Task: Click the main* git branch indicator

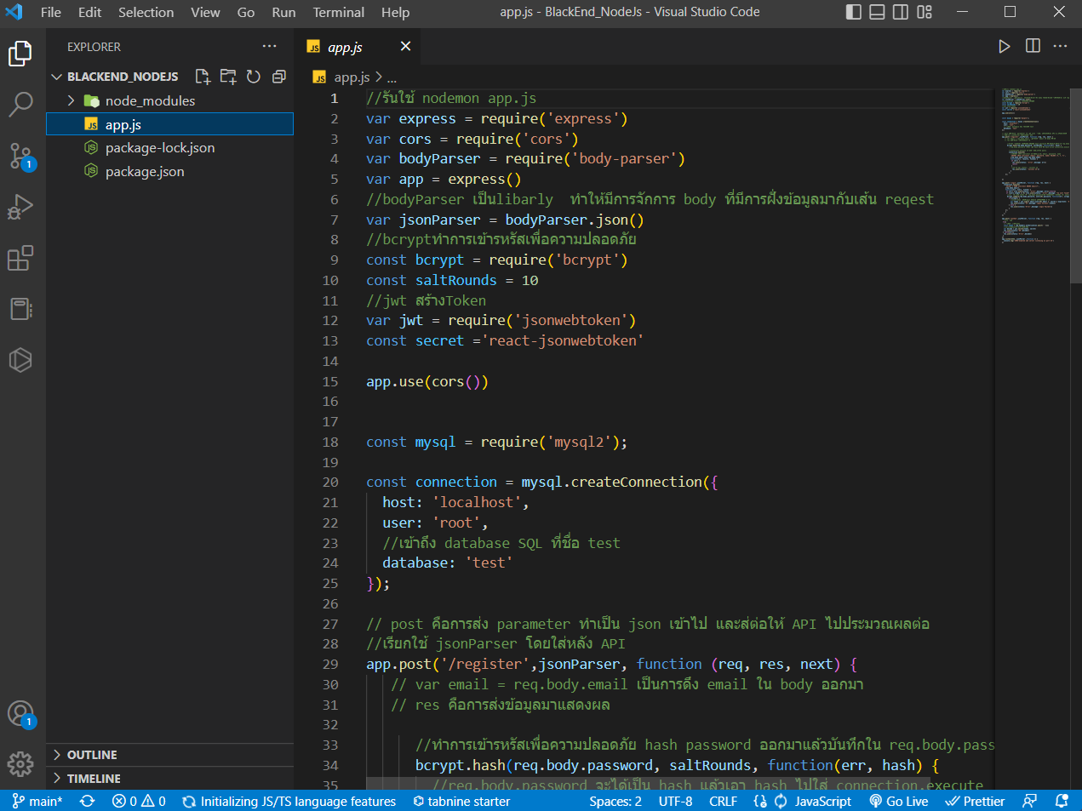Action: (x=37, y=801)
